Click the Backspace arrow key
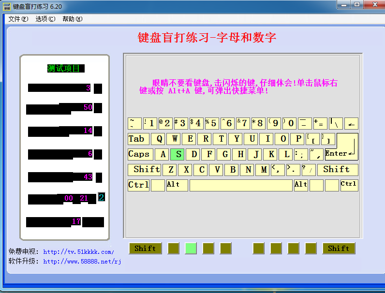 (351, 123)
